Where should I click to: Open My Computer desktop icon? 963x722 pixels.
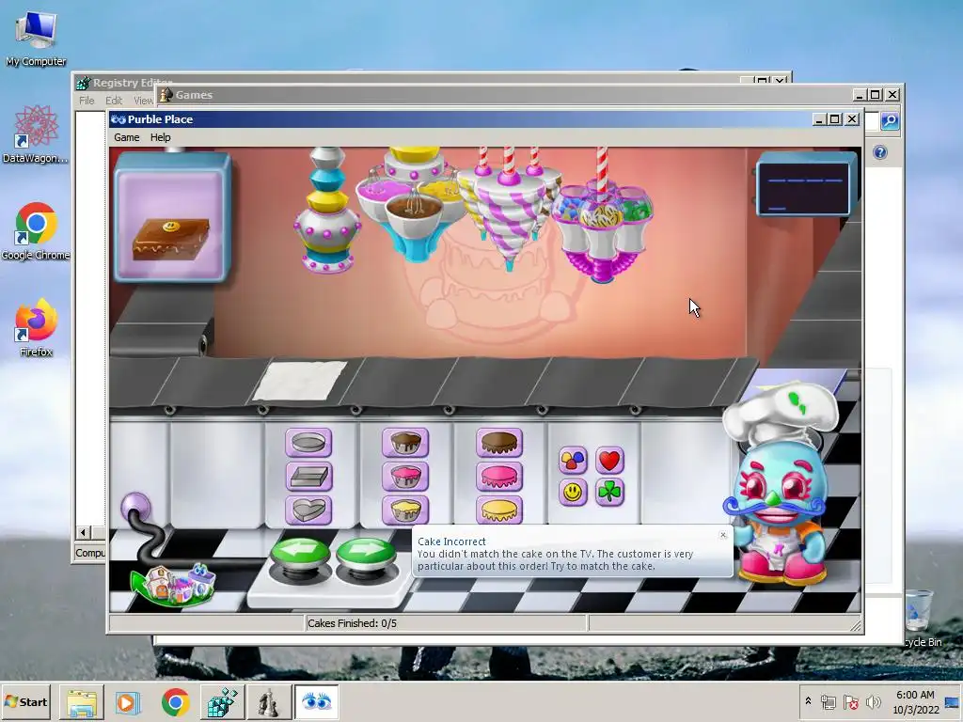(x=36, y=38)
